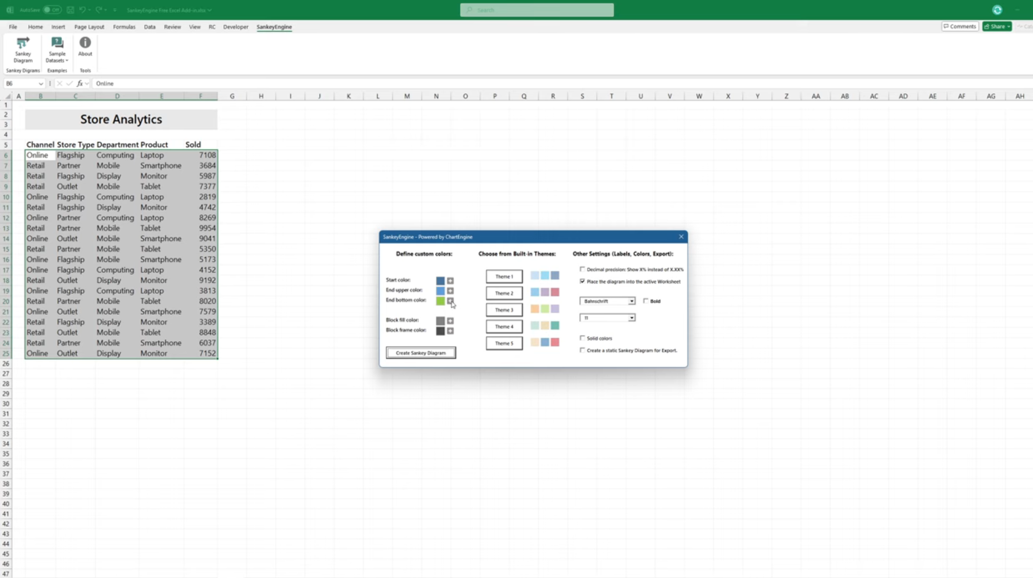Open the fx function dropdown arrow

tap(87, 83)
